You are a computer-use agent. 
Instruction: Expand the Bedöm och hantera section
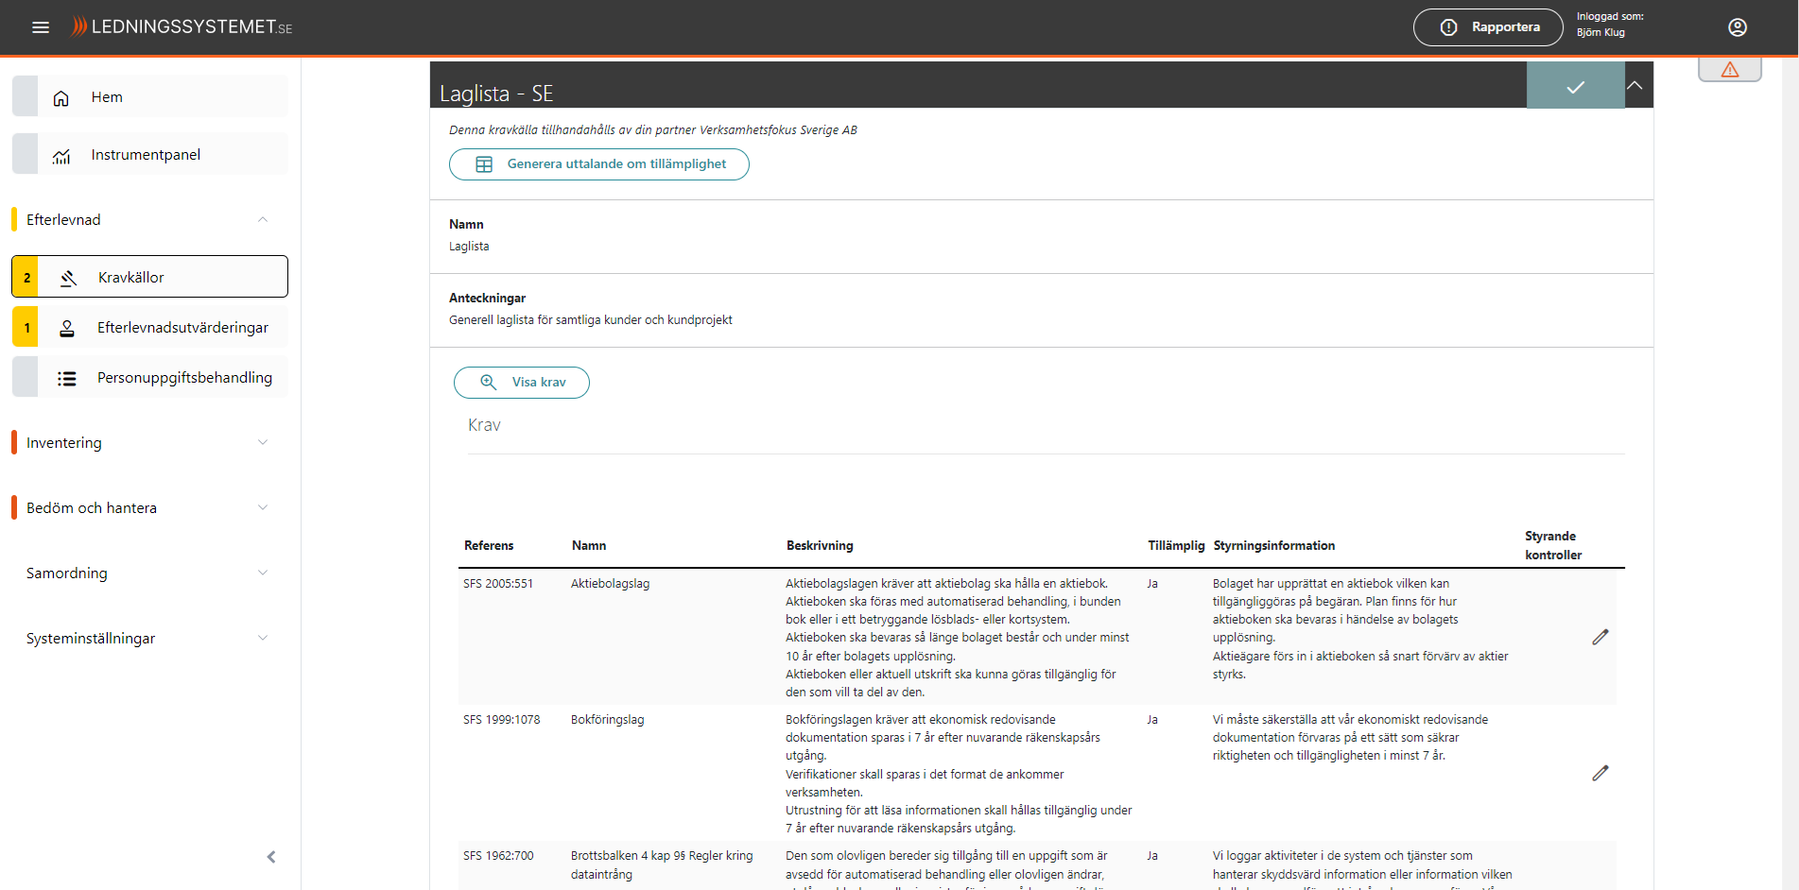(263, 508)
